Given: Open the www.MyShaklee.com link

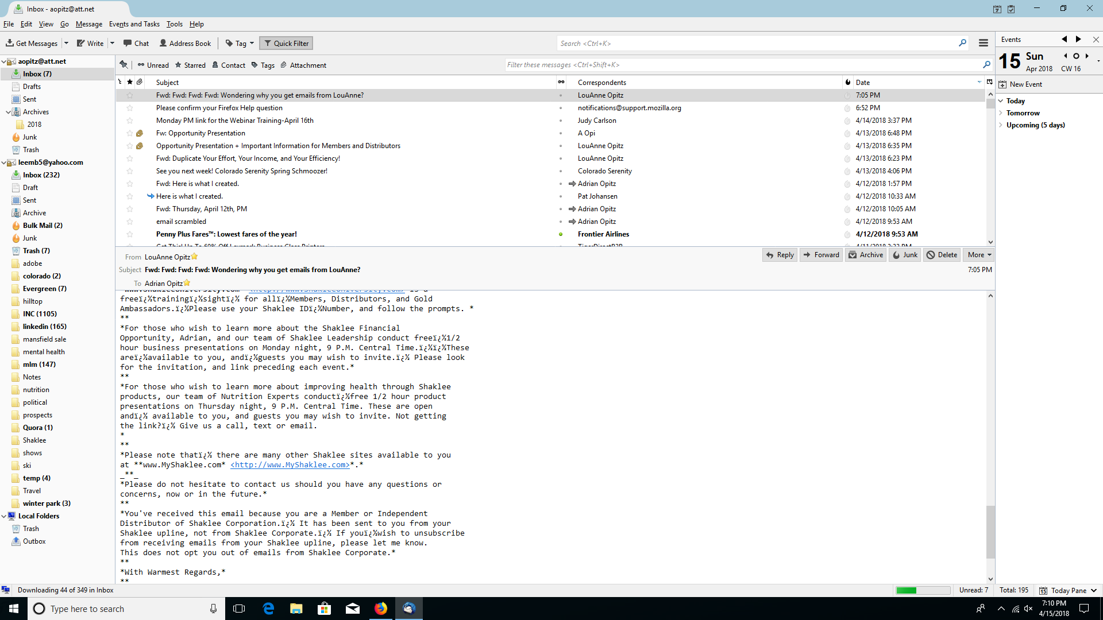Looking at the screenshot, I should [x=290, y=465].
